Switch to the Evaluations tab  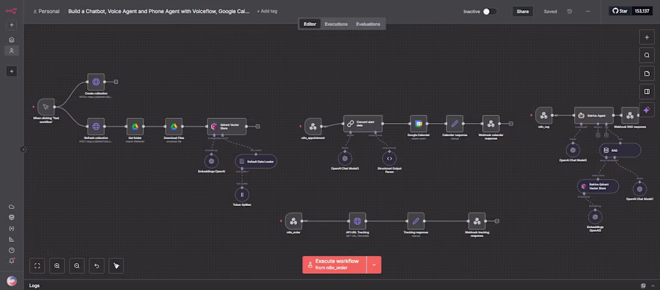click(x=368, y=24)
